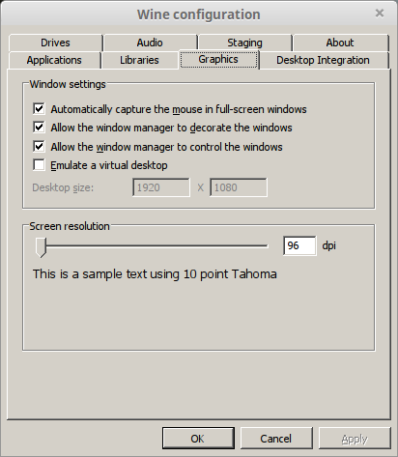Click the Cancel button
The height and width of the screenshot is (457, 398).
click(276, 439)
